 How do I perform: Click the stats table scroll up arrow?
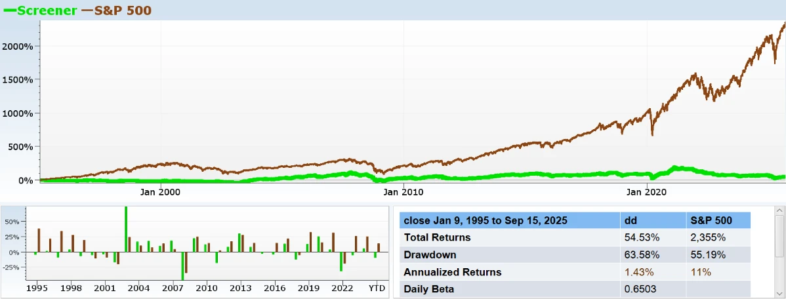coord(779,210)
